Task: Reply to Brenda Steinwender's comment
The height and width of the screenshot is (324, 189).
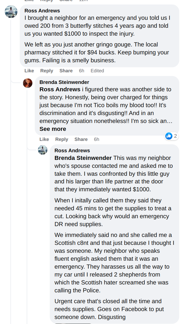Action: (x=62, y=139)
